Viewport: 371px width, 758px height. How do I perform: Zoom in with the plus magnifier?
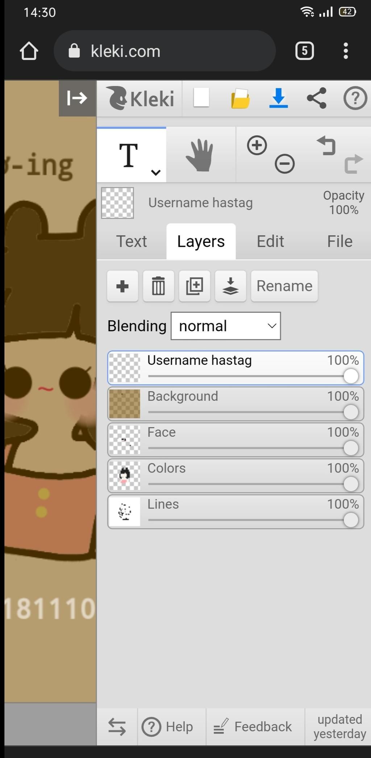click(257, 146)
